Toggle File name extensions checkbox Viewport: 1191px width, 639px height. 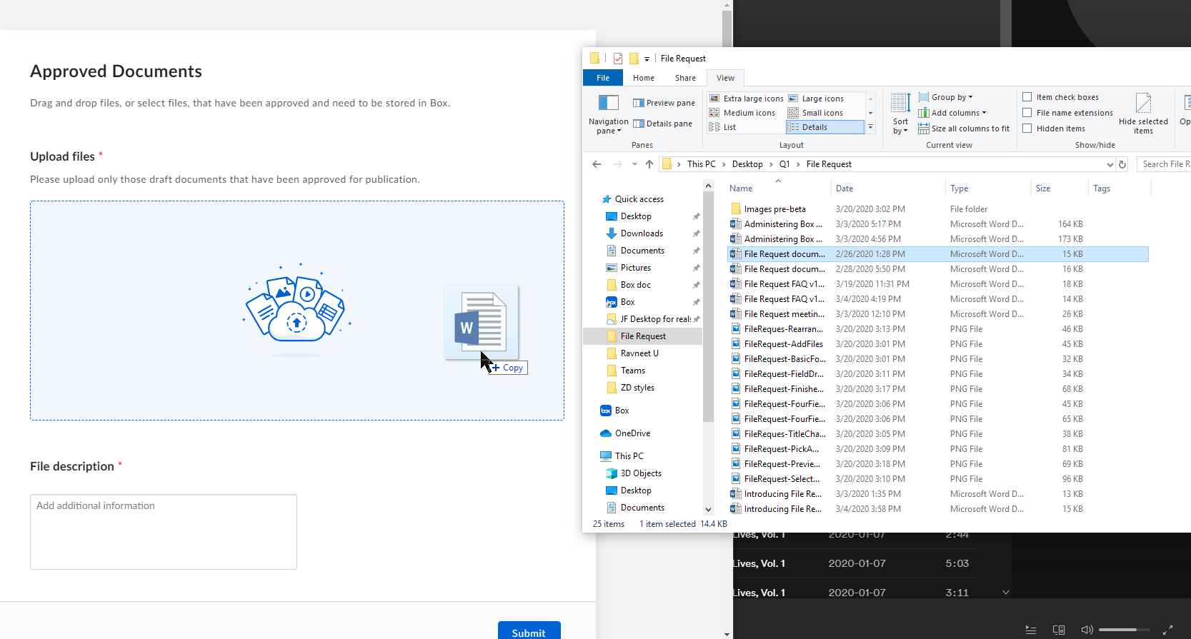click(x=1027, y=113)
